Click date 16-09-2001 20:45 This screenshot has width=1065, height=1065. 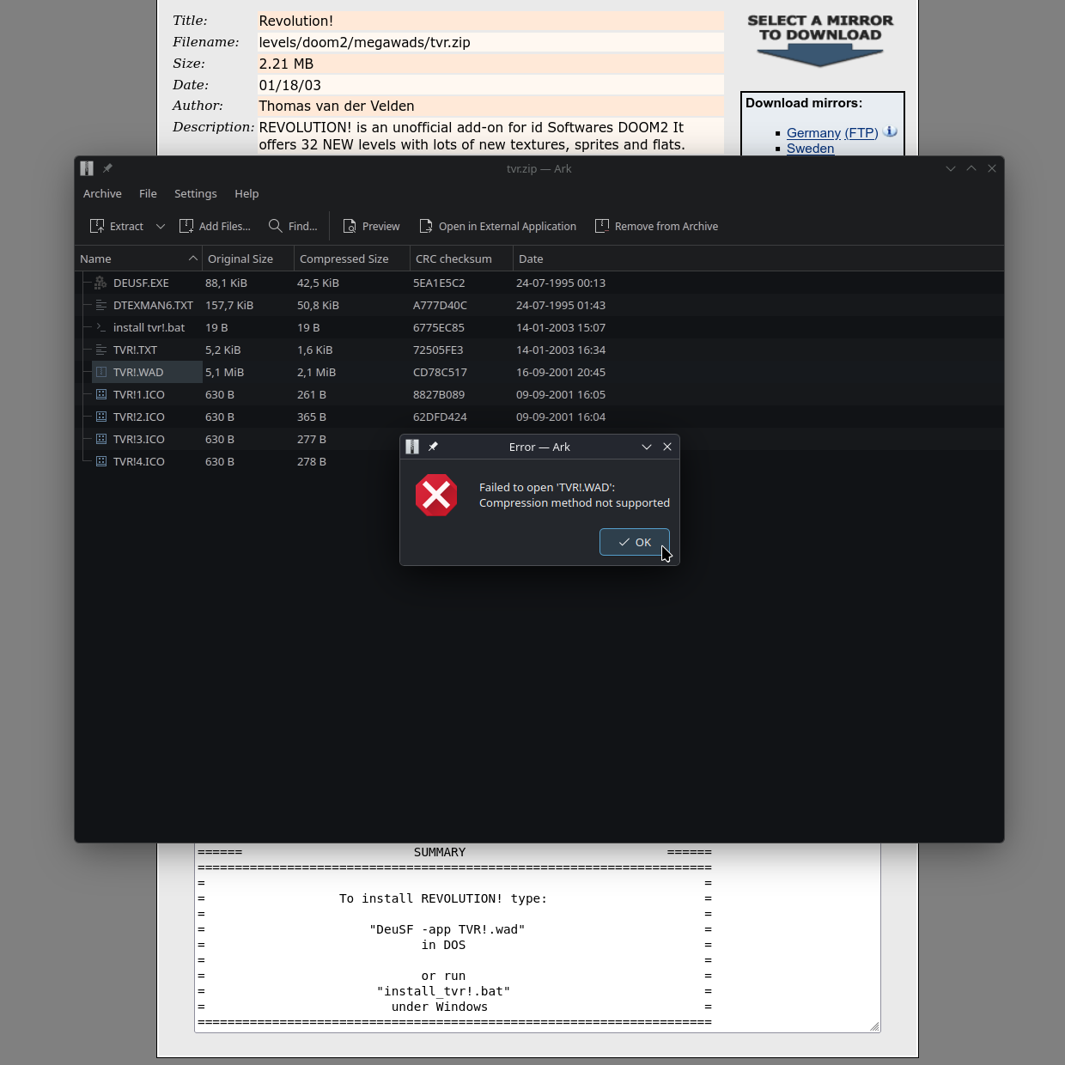point(561,372)
